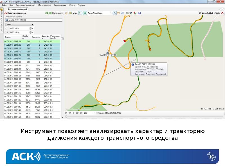Open the Смена1 shift dropdown
The image size is (225, 168).
click(33, 24)
